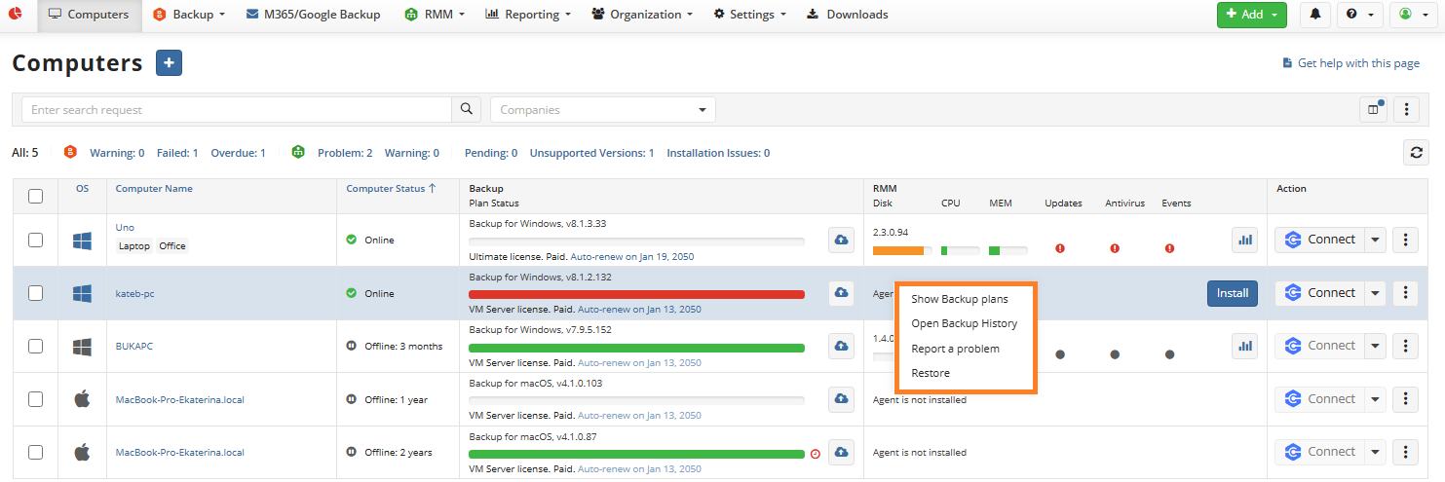
Task: Click the refresh list icon
Action: (x=1417, y=152)
